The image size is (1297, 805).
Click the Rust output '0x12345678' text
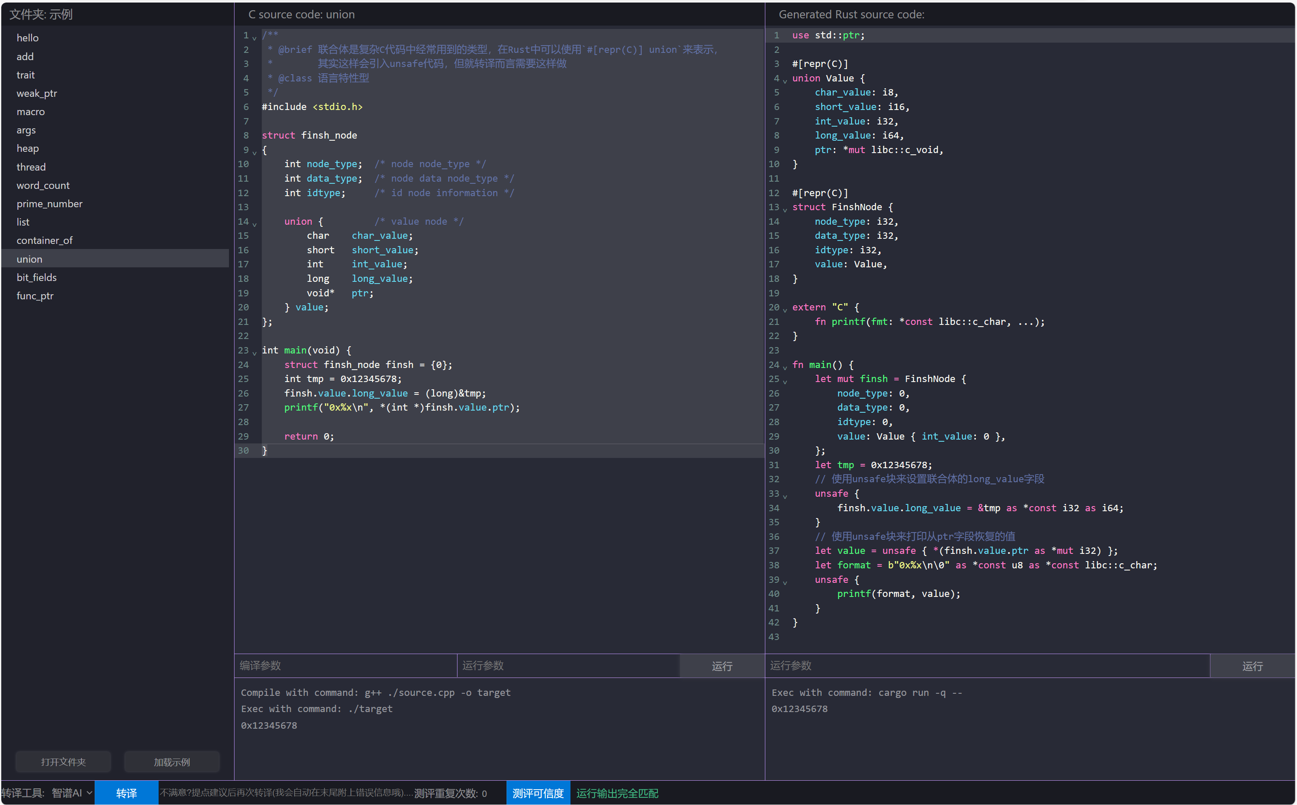tap(800, 709)
